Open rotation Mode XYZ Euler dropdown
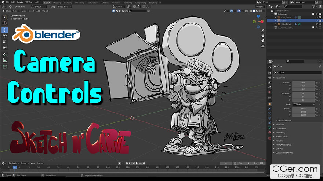Image resolution: width=323 pixels, height=181 pixels. (304, 105)
